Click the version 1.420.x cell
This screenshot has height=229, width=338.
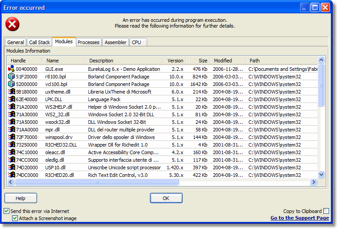[x=175, y=168]
